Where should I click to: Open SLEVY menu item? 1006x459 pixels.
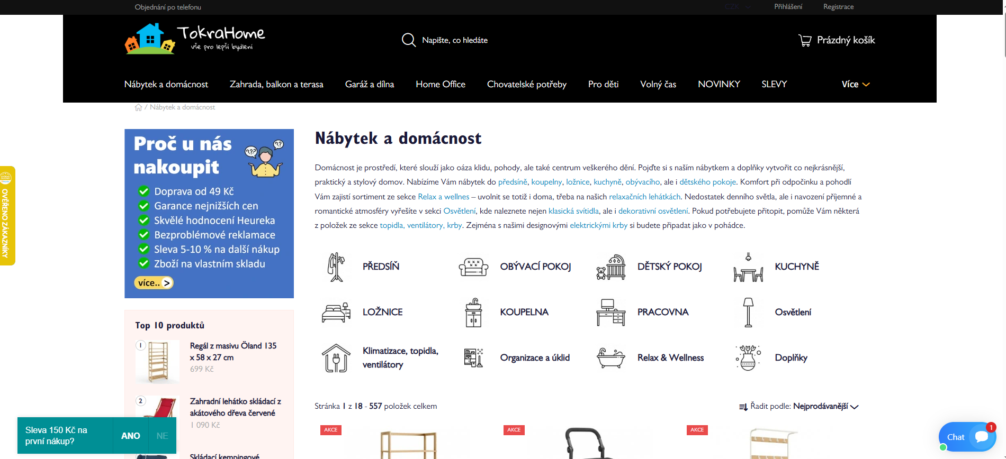774,85
